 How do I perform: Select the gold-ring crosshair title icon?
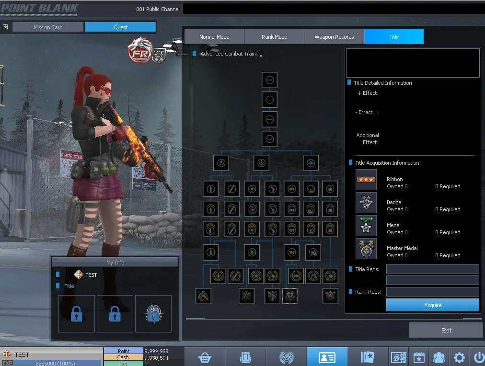252,252
